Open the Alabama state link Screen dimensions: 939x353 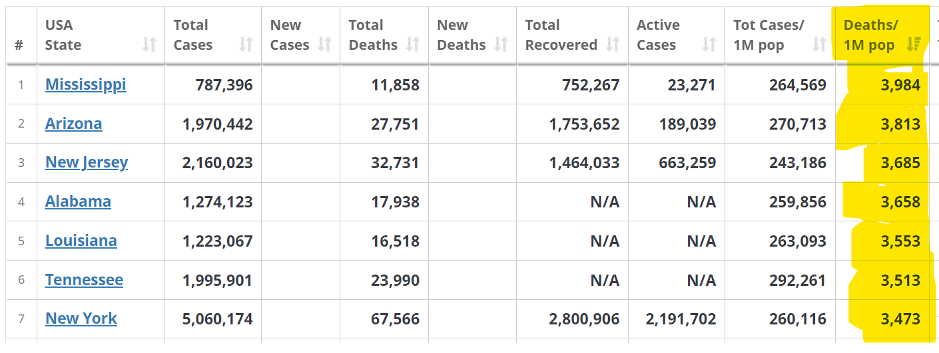(x=78, y=201)
